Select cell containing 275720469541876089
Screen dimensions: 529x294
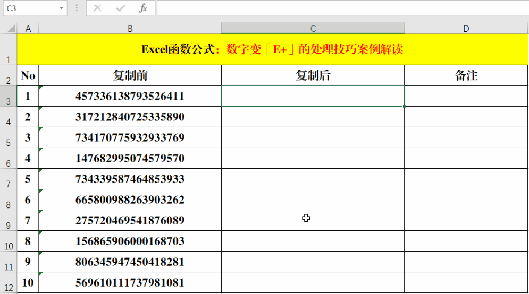tap(130, 221)
